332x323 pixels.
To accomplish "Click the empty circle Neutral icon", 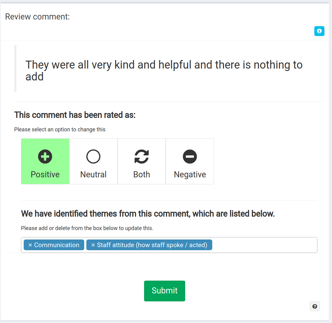I will pyautogui.click(x=93, y=157).
